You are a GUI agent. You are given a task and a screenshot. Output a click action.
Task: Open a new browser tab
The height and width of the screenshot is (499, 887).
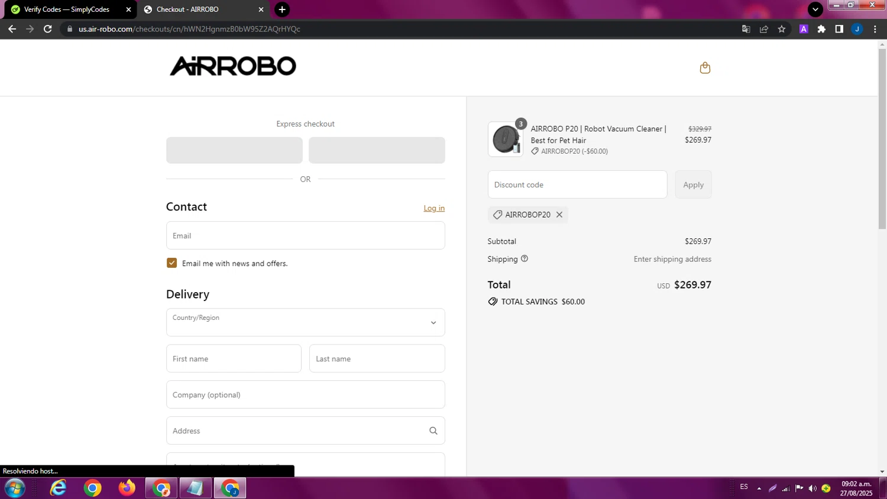click(282, 9)
